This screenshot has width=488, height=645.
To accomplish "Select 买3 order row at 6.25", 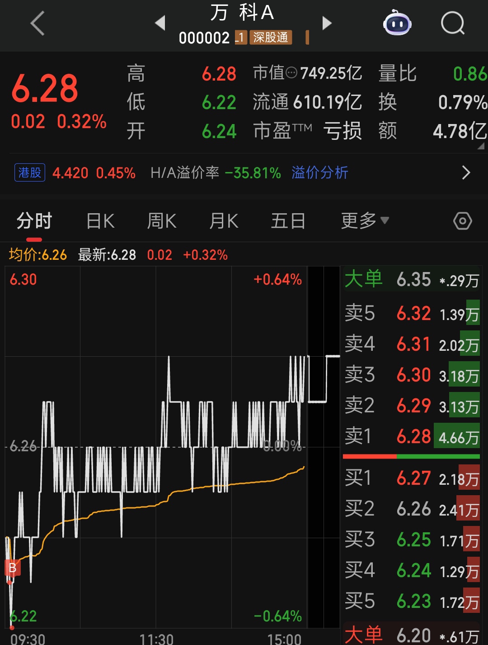I will (412, 540).
